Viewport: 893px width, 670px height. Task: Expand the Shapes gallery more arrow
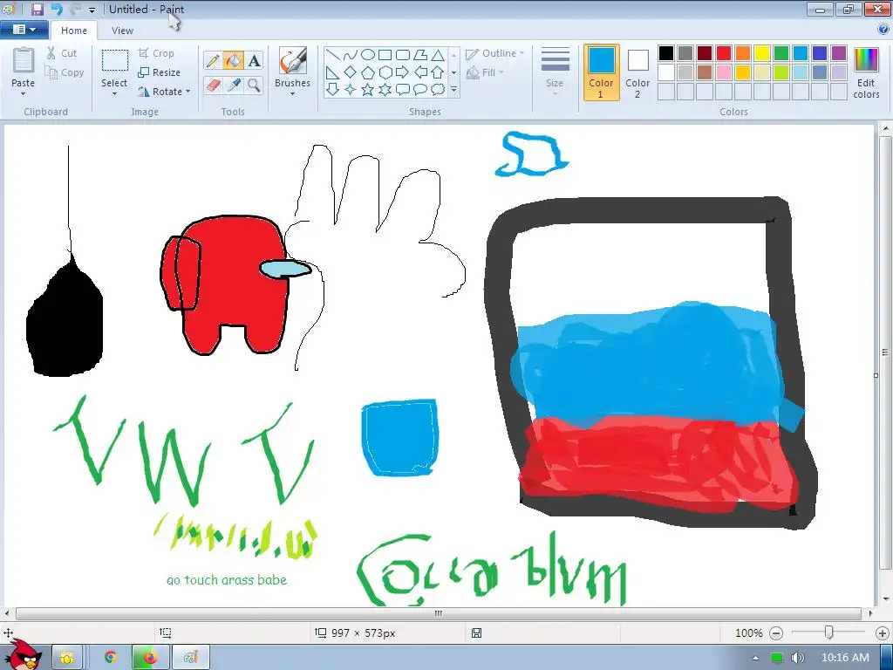click(x=453, y=90)
